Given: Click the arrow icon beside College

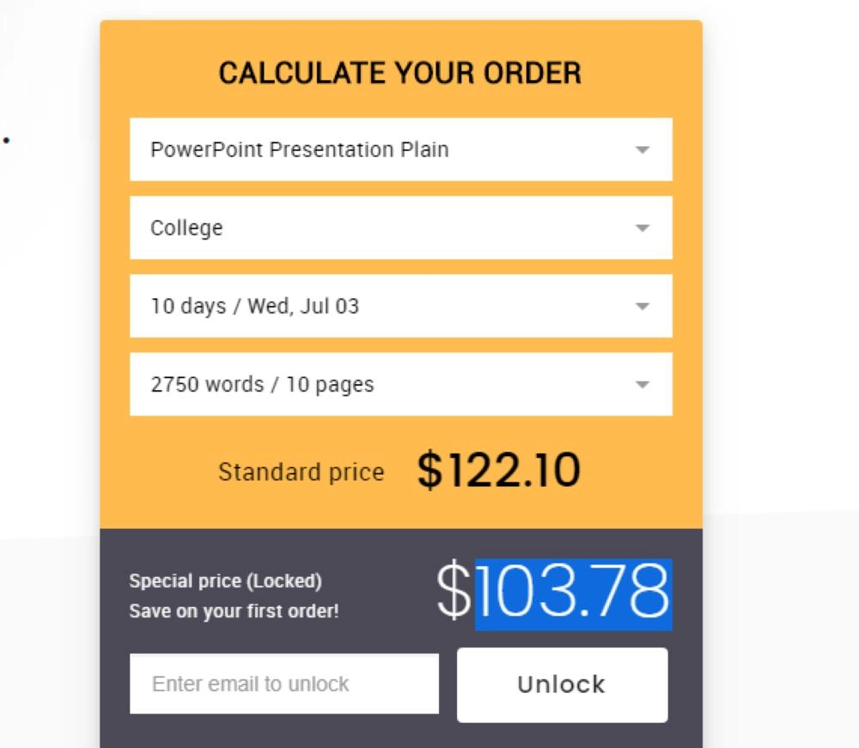Looking at the screenshot, I should pos(642,228).
